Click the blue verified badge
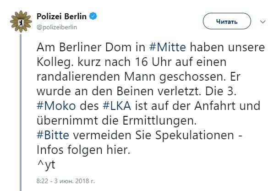Screen dimensions: 279x191 point(93,17)
